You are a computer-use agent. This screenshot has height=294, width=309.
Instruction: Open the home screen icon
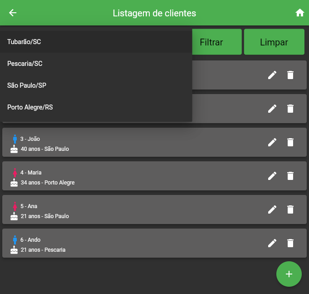(299, 13)
